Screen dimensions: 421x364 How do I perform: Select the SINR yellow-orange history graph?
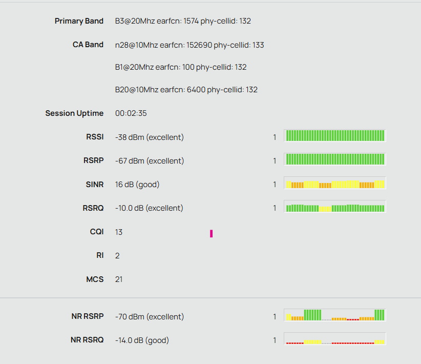click(x=334, y=184)
